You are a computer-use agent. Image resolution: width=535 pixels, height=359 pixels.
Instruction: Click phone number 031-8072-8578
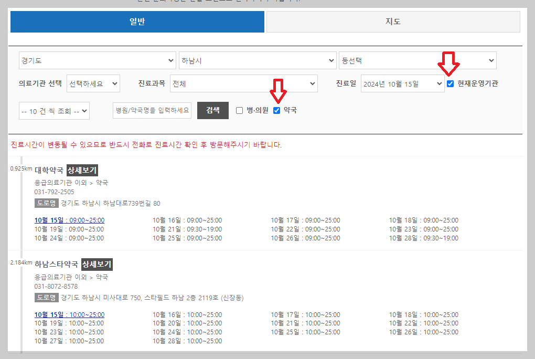[x=56, y=286]
